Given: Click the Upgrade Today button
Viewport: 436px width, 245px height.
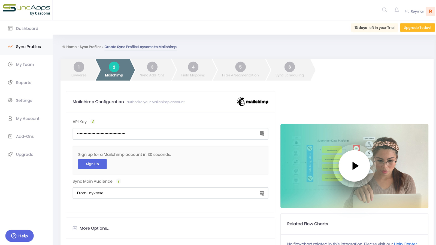Looking at the screenshot, I should point(417,27).
